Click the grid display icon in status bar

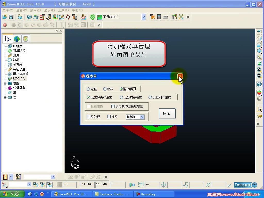click(59, 185)
